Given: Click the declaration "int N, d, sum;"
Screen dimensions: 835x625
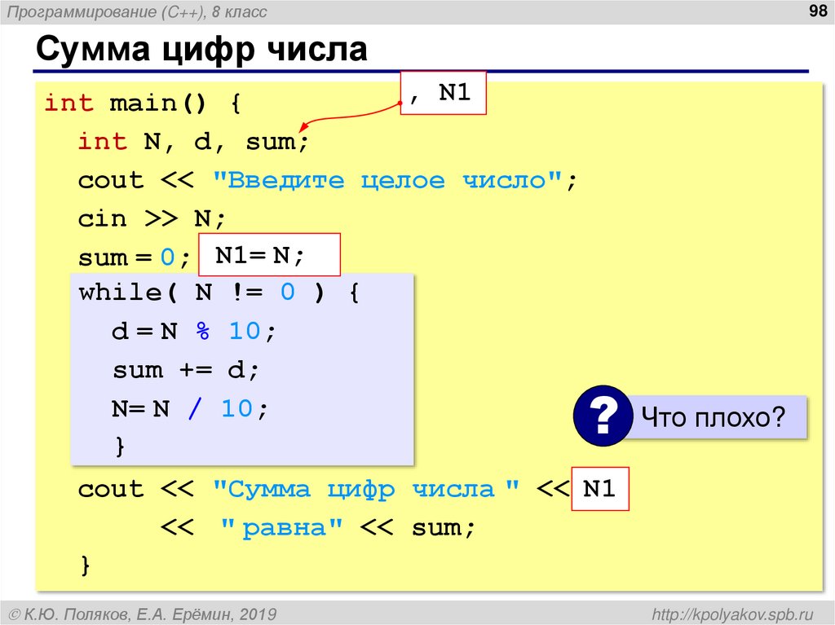Looking at the screenshot, I should [193, 142].
